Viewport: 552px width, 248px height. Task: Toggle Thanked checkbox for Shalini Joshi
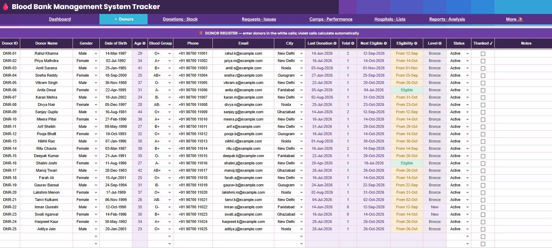click(x=483, y=163)
